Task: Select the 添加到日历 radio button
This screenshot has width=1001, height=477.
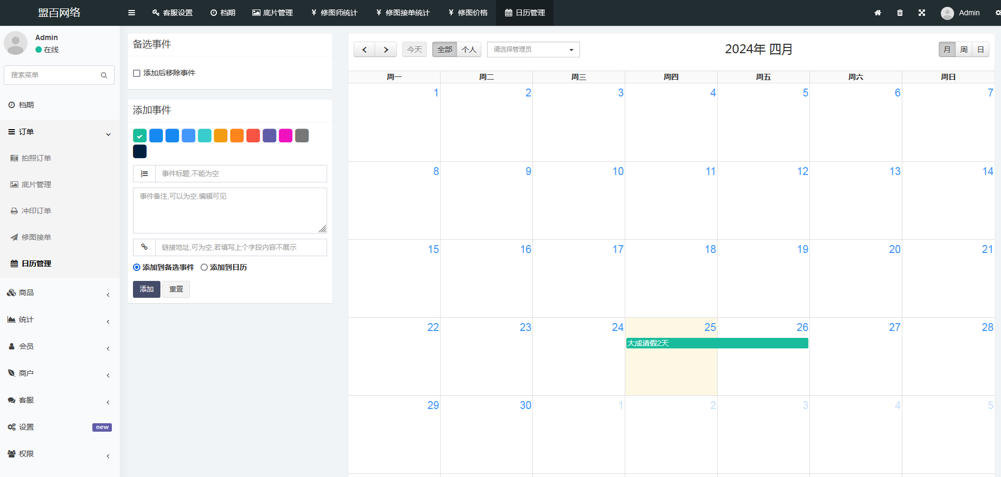Action: [204, 268]
